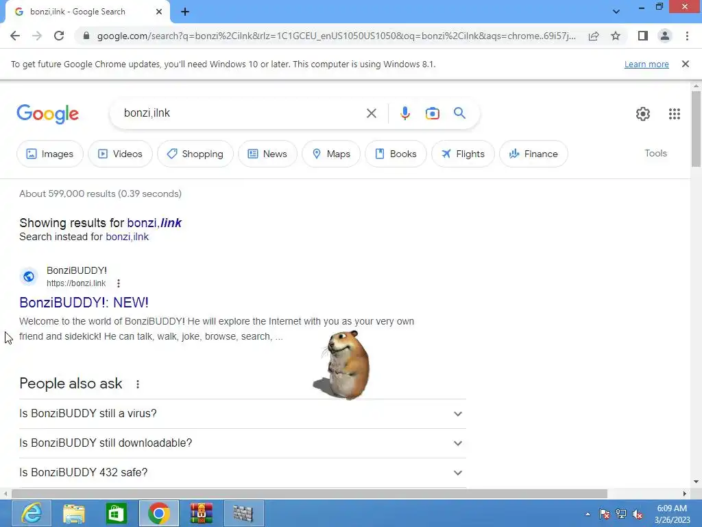Viewport: 702px width, 527px height.
Task: Open the Chrome profile avatar menu
Action: [665, 36]
